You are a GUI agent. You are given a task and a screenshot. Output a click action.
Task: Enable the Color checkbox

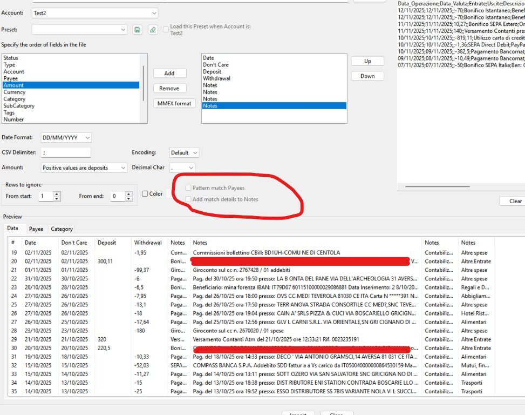[x=145, y=194]
